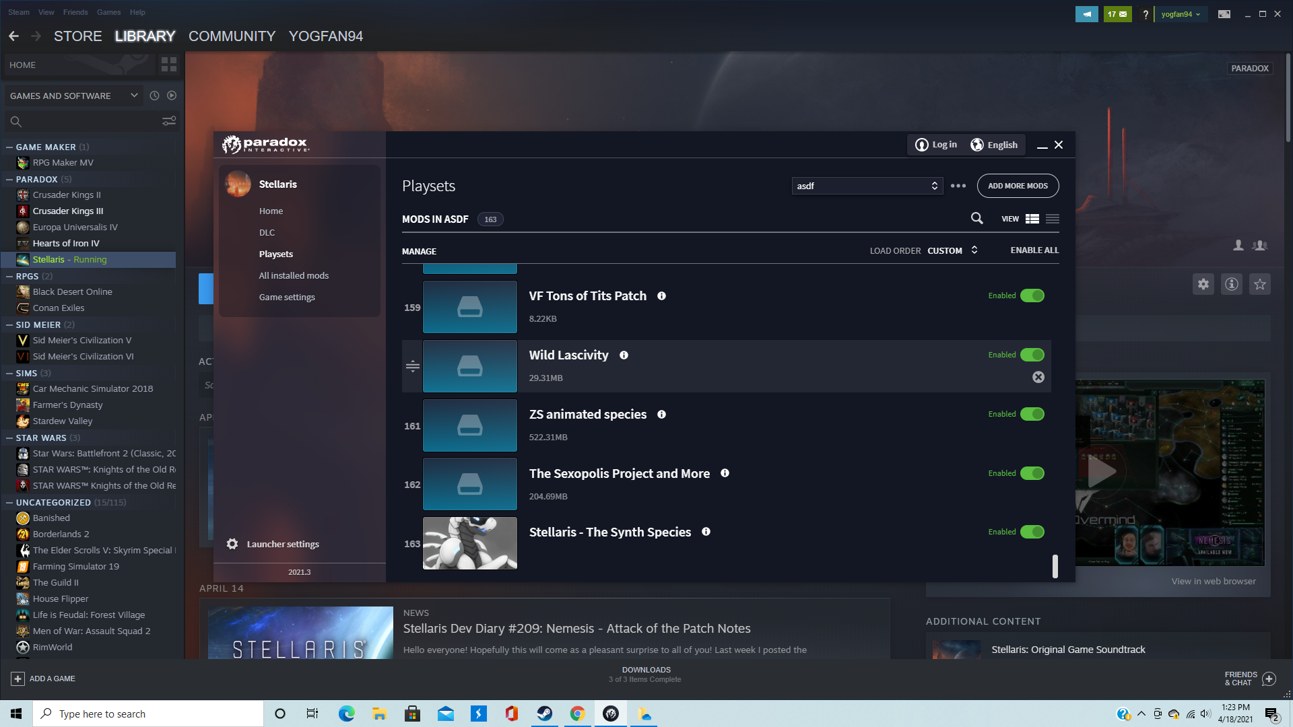This screenshot has width=1293, height=727.
Task: Show info for The Sexopolis Project and More
Action: coord(725,473)
